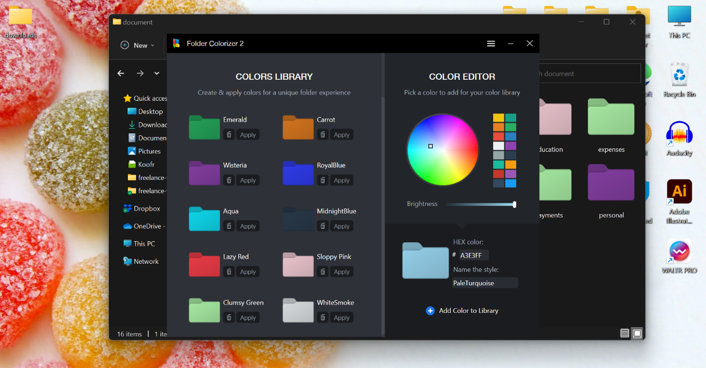Open WALTR PRO desktop shortcut

point(679,256)
